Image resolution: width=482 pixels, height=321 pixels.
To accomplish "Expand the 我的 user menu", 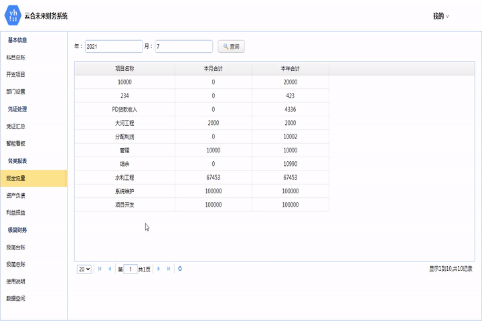I will click(440, 16).
